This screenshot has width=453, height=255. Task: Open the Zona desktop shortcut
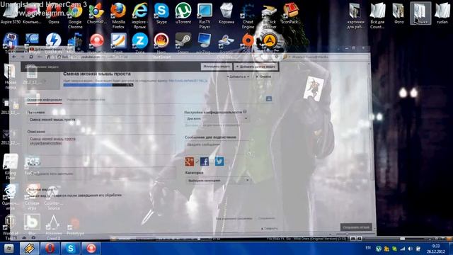click(140, 42)
